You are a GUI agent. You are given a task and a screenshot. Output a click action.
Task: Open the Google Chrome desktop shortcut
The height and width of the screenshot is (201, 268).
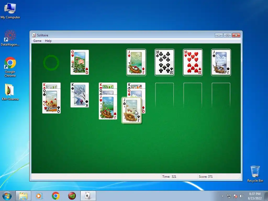[x=10, y=67]
